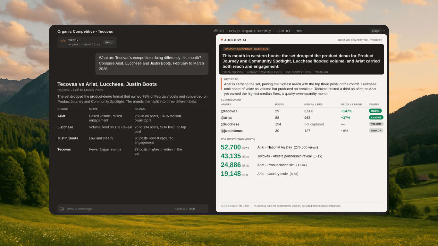
Task: Click the Low and steady move cell
Action: pyautogui.click(x=101, y=138)
